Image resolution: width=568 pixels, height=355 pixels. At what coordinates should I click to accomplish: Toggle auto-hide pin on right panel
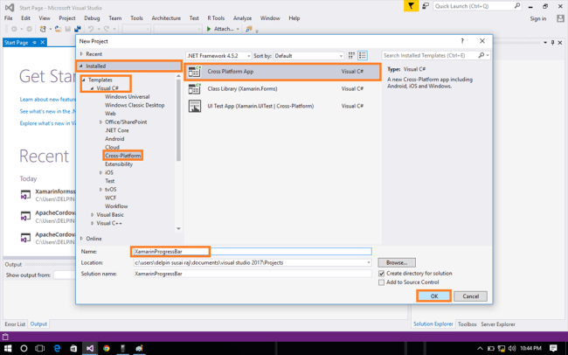(x=552, y=43)
